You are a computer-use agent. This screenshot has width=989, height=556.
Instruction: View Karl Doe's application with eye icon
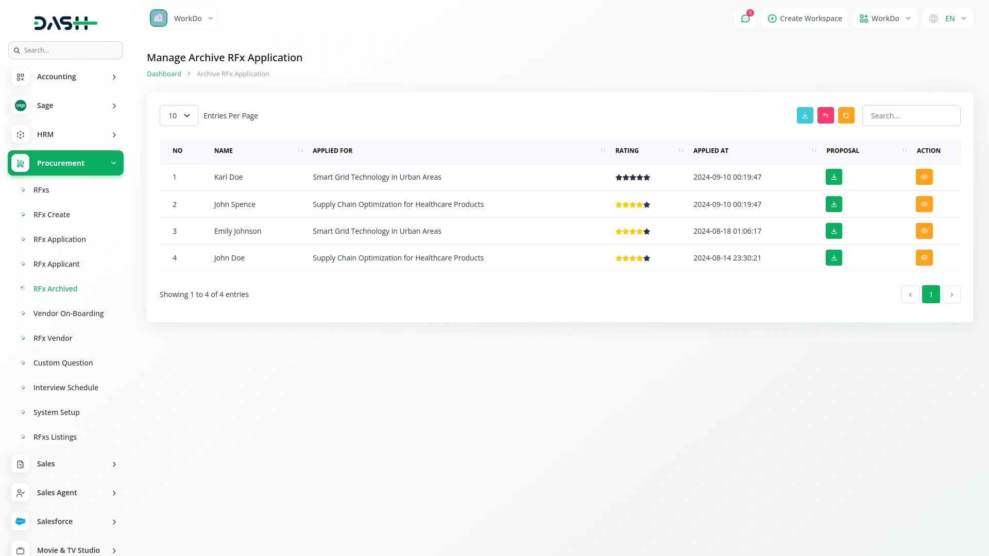(x=924, y=177)
